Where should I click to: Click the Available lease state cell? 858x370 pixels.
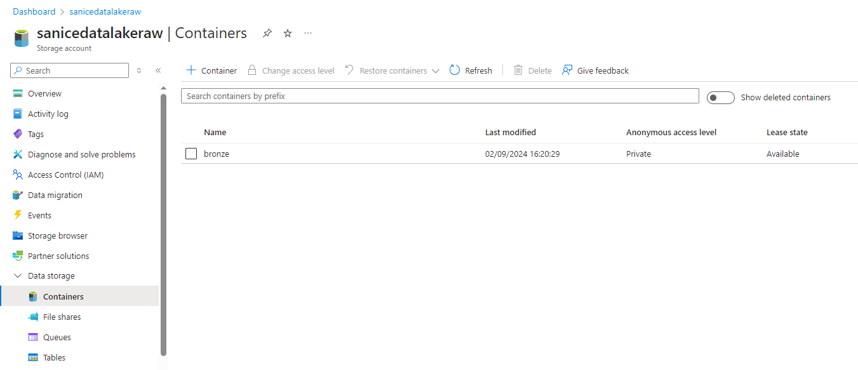click(x=783, y=154)
